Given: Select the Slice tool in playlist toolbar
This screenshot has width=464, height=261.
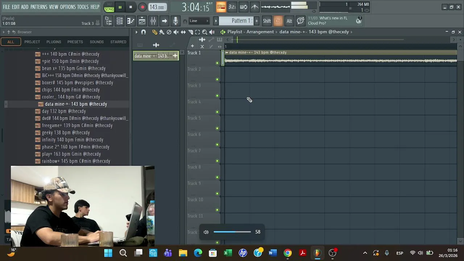Looking at the screenshot, I should click(190, 32).
